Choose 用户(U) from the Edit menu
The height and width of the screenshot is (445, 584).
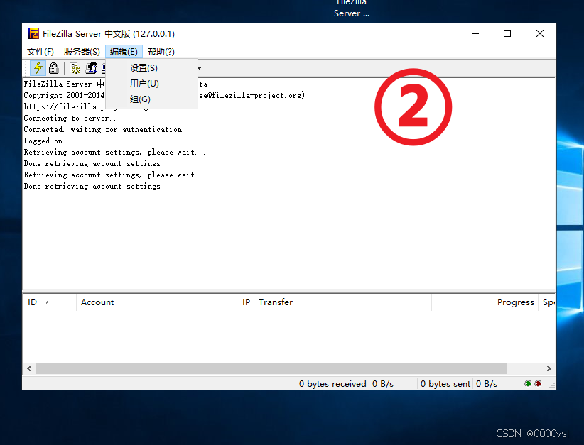pos(151,84)
